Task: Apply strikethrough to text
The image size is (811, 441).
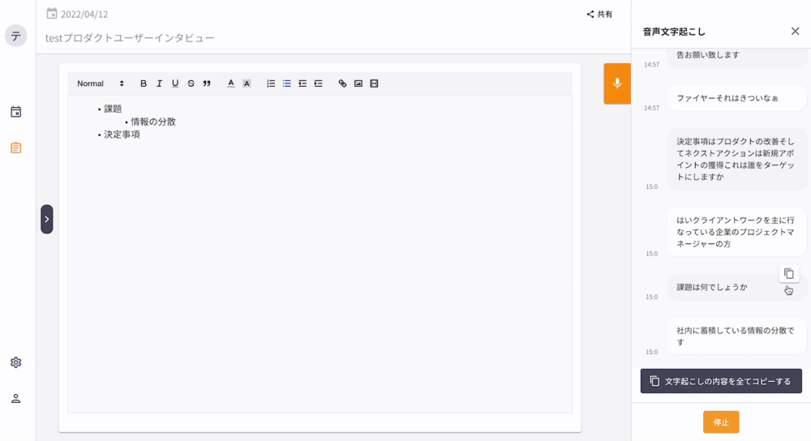Action: 191,83
